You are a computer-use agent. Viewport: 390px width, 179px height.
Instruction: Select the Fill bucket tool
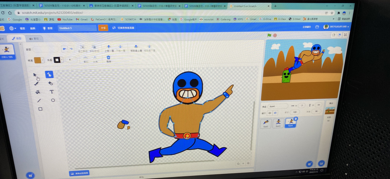point(37,92)
